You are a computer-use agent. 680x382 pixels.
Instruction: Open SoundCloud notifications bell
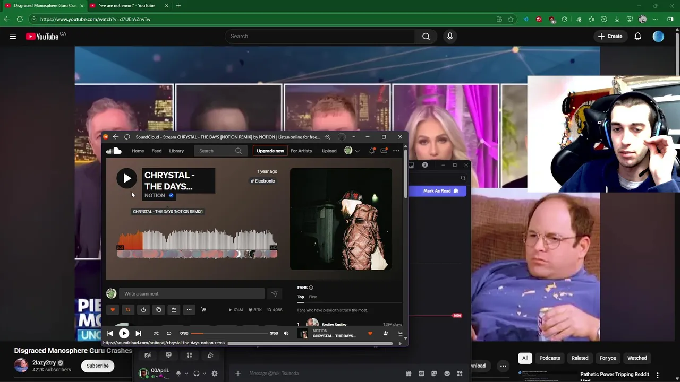[372, 151]
